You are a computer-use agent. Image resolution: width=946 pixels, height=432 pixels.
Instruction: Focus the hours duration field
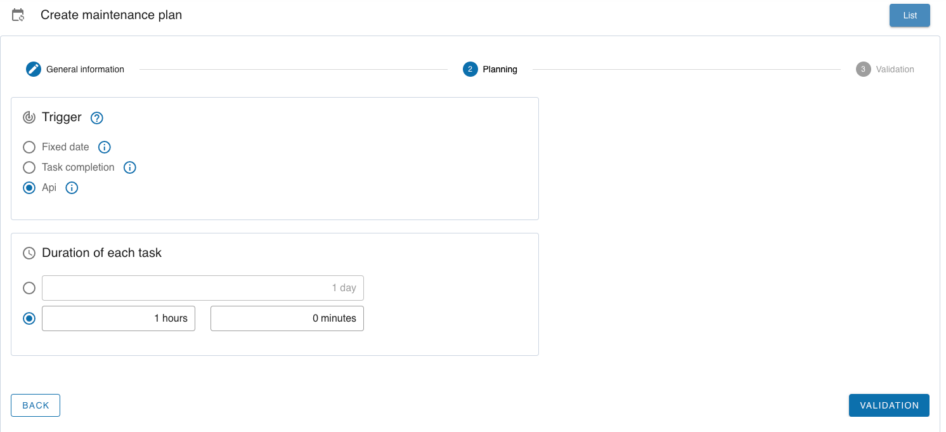tap(119, 318)
